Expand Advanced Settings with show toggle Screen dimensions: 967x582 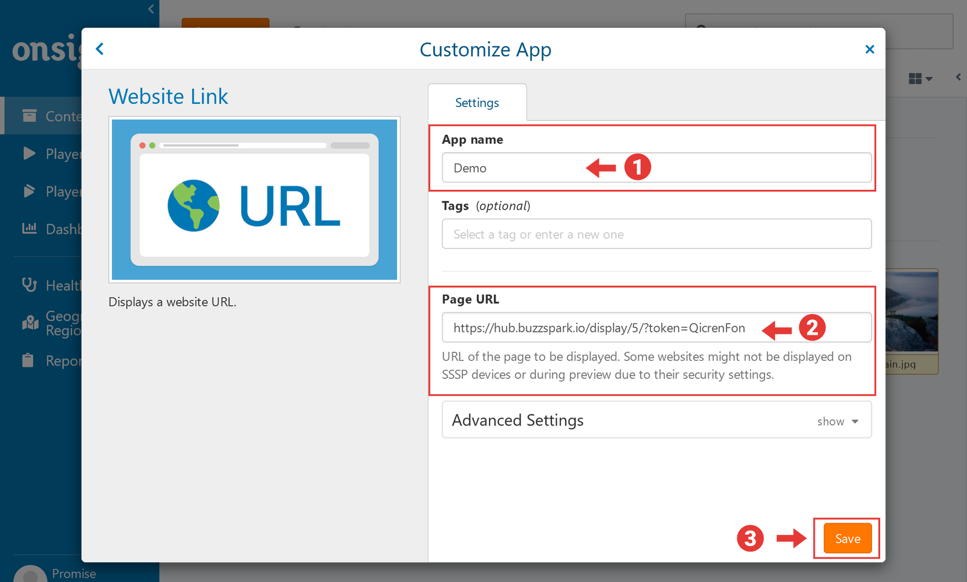[837, 421]
